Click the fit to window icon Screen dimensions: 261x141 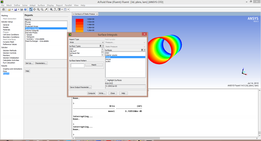point(51,10)
